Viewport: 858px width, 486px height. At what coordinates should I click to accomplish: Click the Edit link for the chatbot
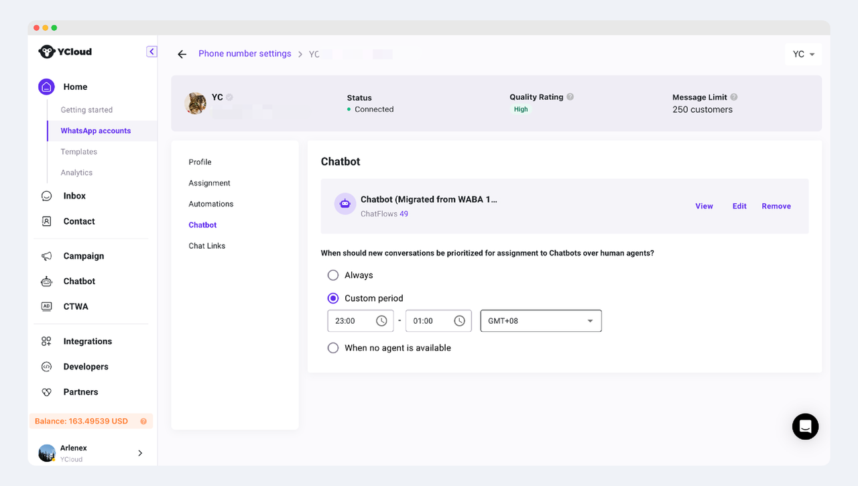click(739, 206)
